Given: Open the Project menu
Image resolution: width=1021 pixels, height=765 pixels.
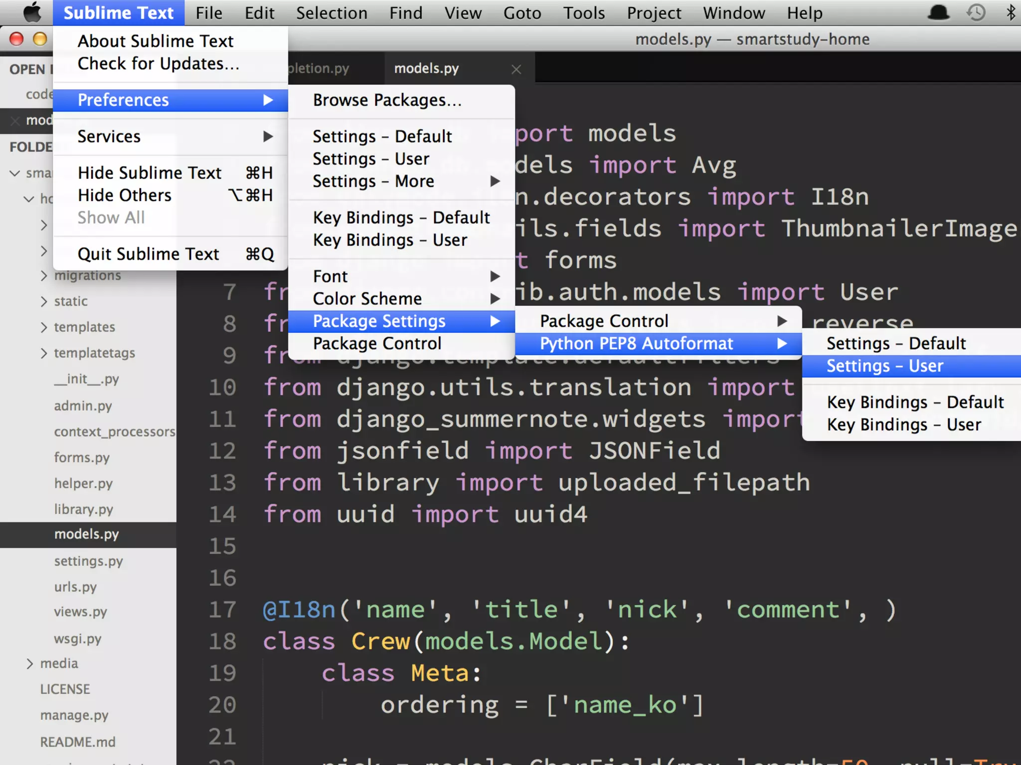Looking at the screenshot, I should [x=654, y=13].
